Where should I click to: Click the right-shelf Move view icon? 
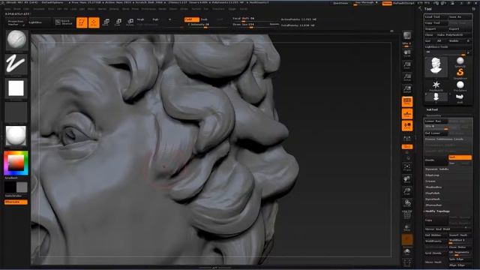click(x=406, y=179)
